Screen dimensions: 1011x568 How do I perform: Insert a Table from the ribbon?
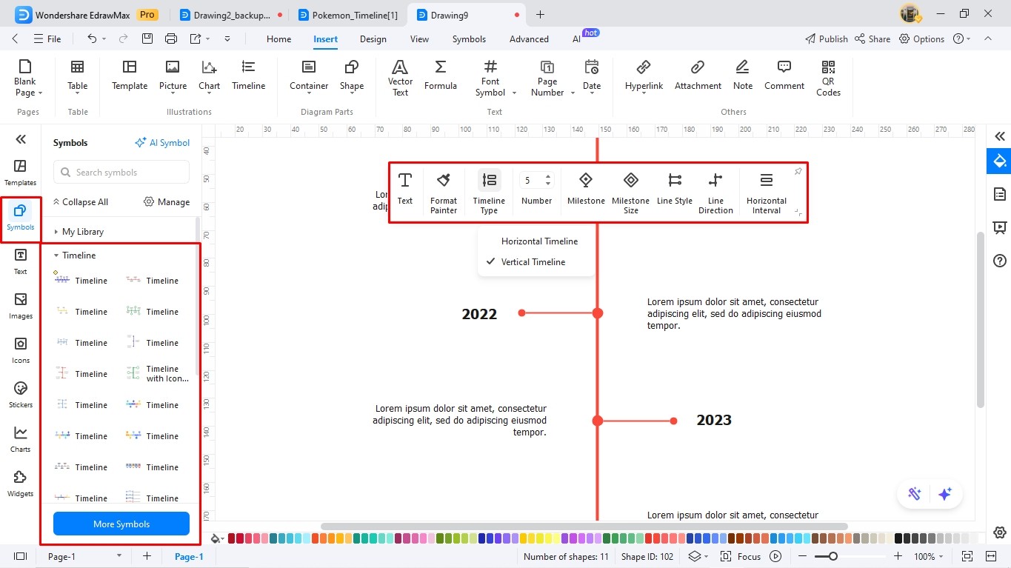tap(78, 76)
